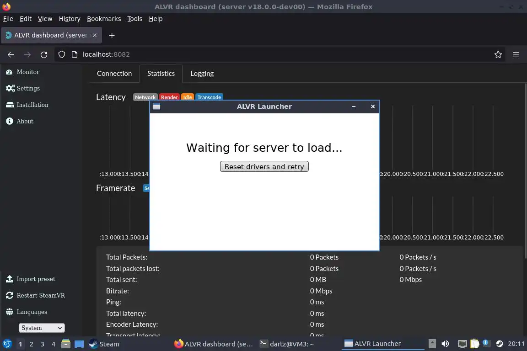Click the show desktop taskbar icon
This screenshot has width=527, height=351.
coord(79,344)
